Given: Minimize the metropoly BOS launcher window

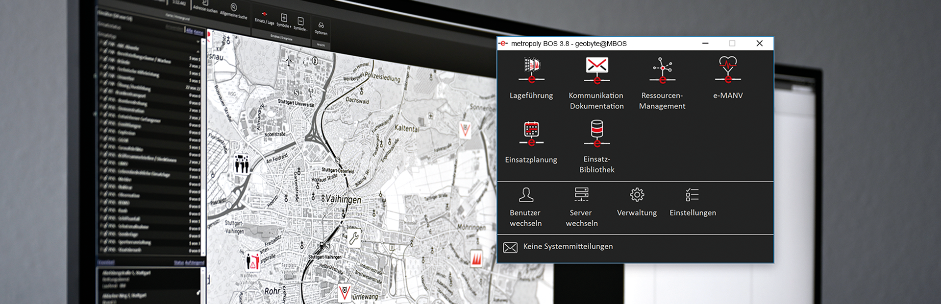Looking at the screenshot, I should point(705,43).
